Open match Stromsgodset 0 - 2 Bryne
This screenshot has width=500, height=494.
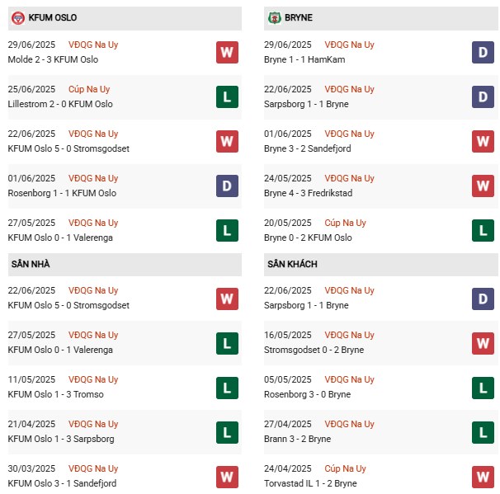pos(314,350)
